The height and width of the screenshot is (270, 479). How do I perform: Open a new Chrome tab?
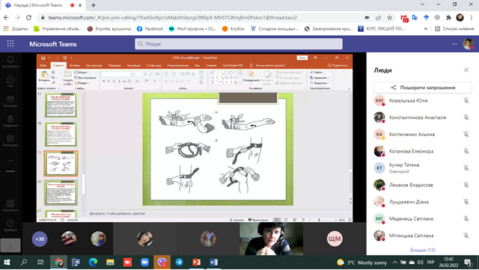94,5
